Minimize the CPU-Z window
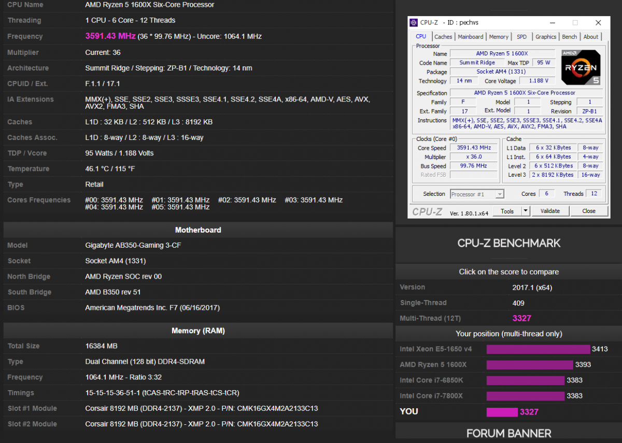This screenshot has width=622, height=443. click(x=552, y=23)
